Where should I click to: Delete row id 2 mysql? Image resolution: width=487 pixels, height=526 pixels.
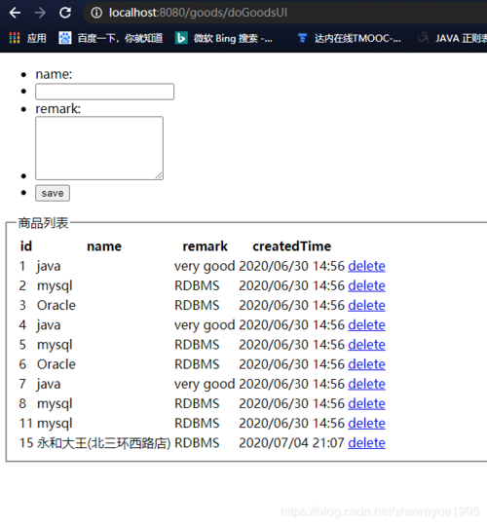point(366,285)
